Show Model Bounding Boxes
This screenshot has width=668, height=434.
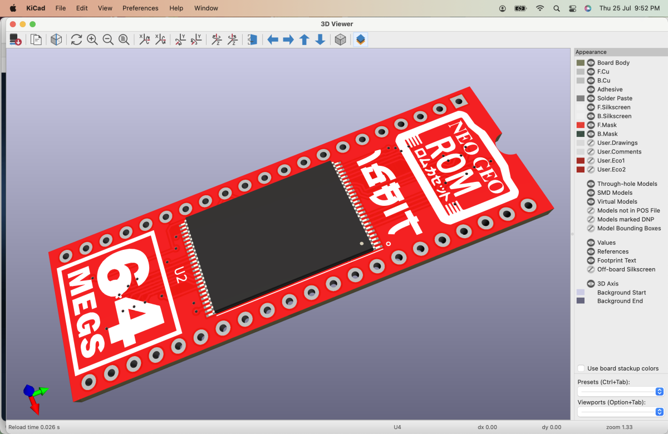coord(591,229)
